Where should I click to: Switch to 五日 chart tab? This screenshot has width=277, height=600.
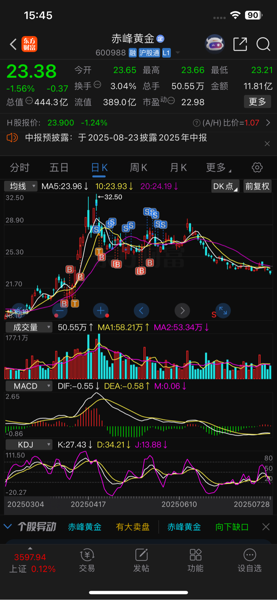point(59,167)
